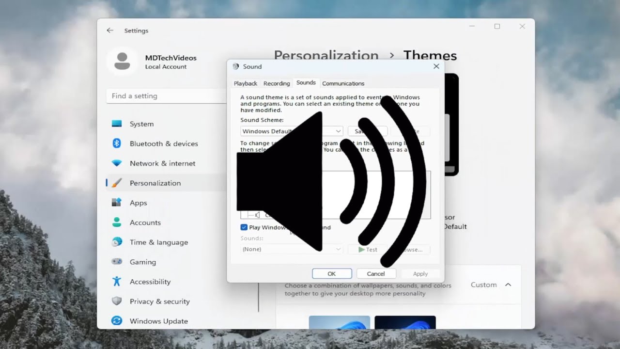
Task: Open the Gaming controller icon
Action: pyautogui.click(x=117, y=262)
